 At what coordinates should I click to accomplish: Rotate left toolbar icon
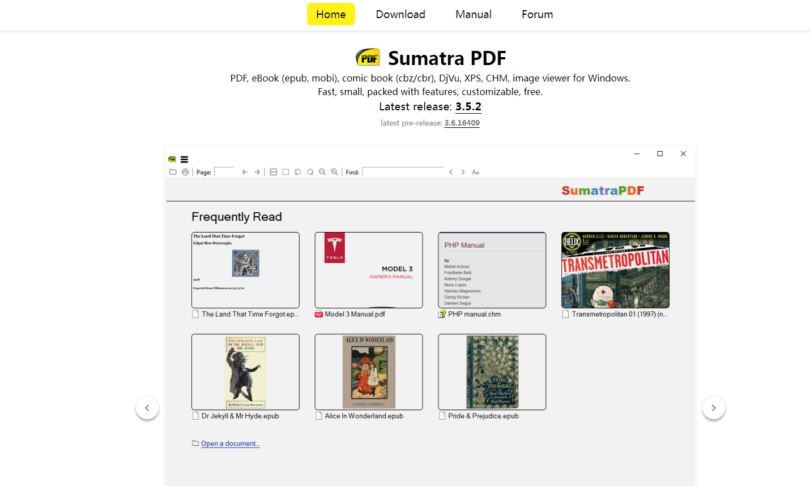coord(298,172)
